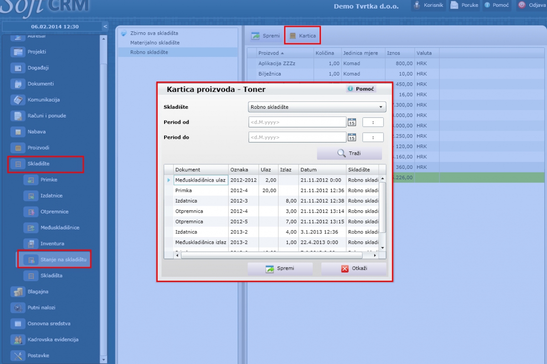The height and width of the screenshot is (364, 547).
Task: Select the Aplikacija ZZZz product row
Action: pos(396,64)
